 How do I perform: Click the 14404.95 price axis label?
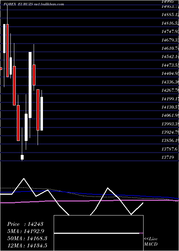click(x=170, y=74)
